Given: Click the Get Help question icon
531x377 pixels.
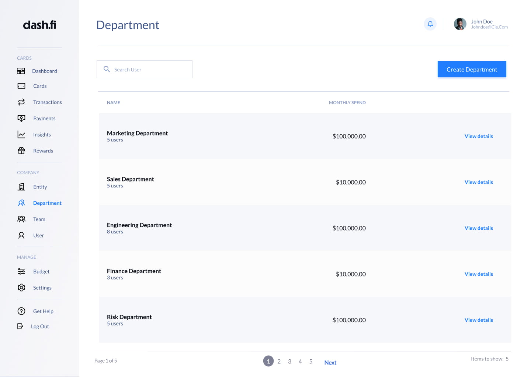Looking at the screenshot, I should [21, 311].
